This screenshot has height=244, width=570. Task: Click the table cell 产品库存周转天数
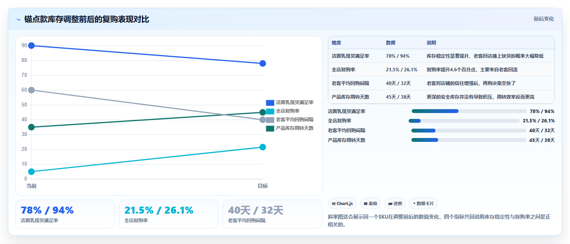tap(350, 97)
